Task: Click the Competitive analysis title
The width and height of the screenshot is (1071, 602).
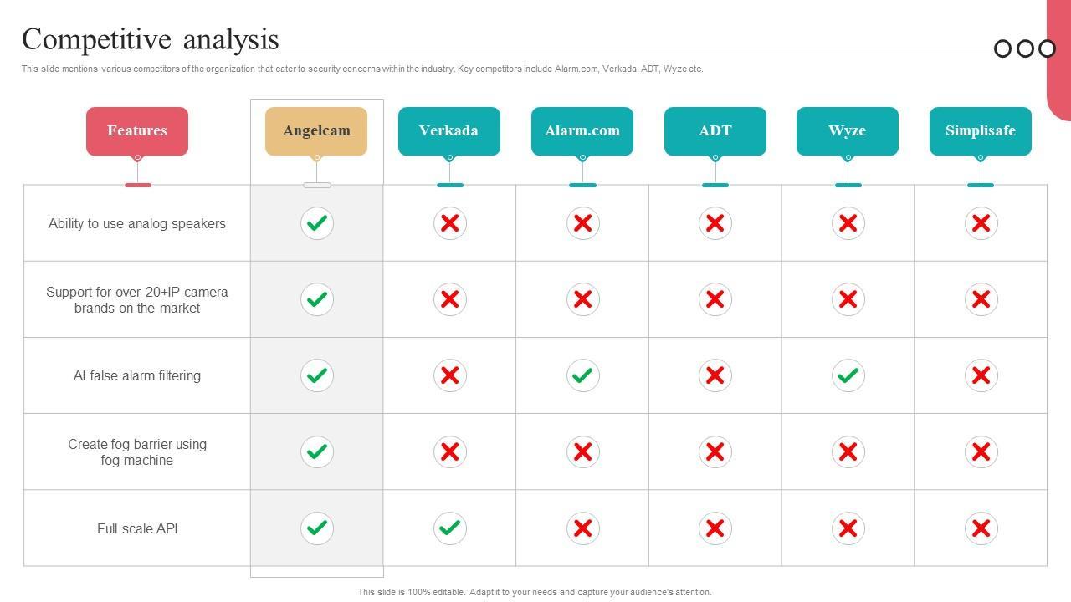Action: 151,39
